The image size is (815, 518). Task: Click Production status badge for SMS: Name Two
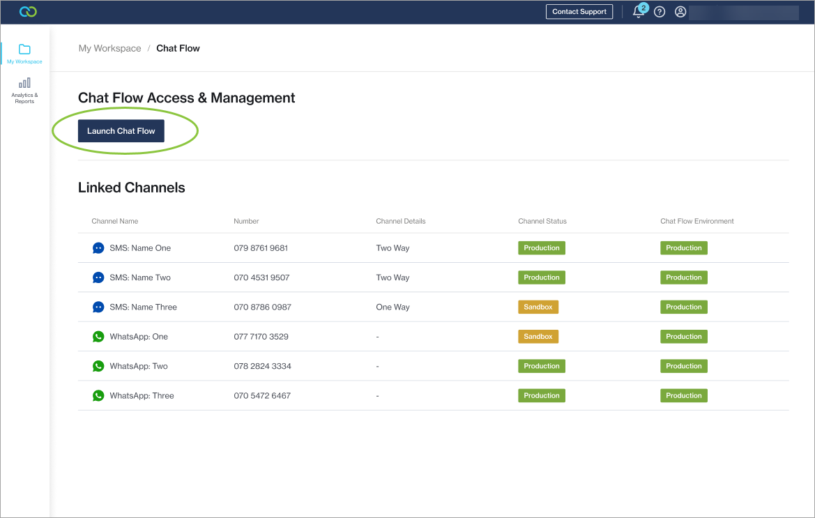[542, 277]
